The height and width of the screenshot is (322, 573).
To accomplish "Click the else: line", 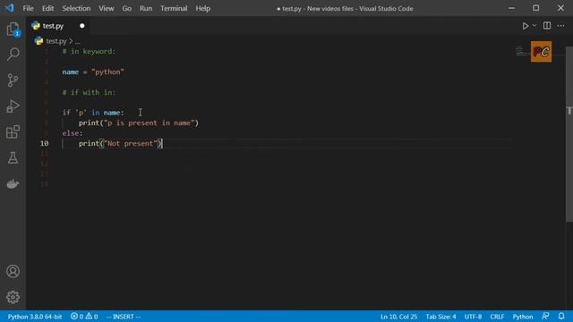I will [x=73, y=133].
